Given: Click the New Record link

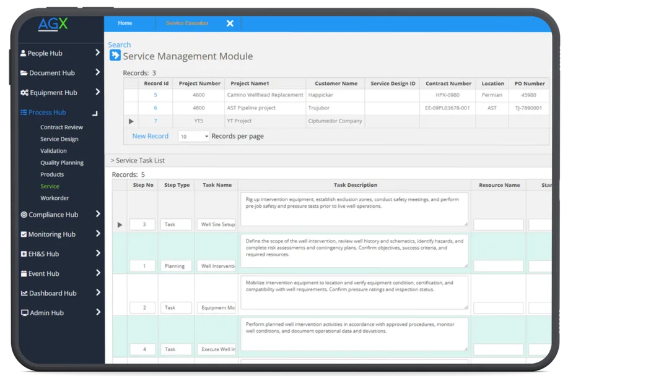Looking at the screenshot, I should coord(150,136).
